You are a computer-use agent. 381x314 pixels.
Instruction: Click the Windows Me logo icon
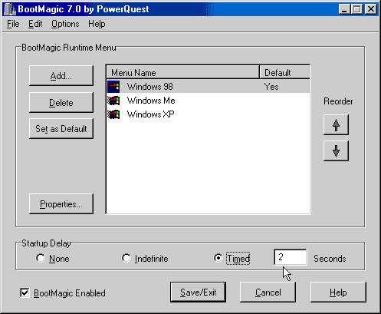pyautogui.click(x=113, y=101)
